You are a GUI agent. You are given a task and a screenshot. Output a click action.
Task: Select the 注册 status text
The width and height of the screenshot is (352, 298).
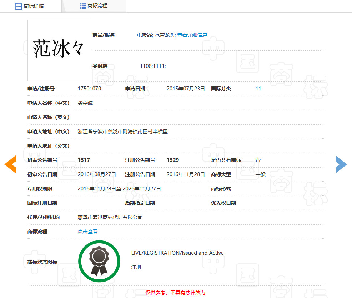point(136,267)
